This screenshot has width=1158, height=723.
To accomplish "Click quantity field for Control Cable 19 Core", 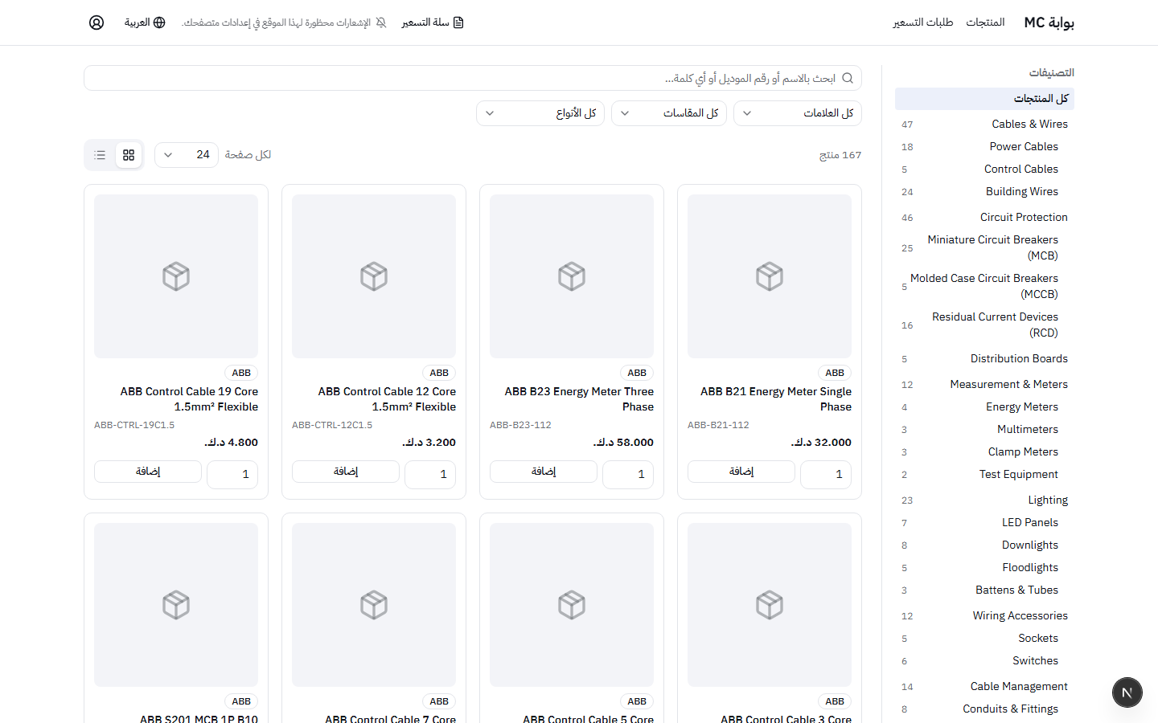I will point(232,474).
